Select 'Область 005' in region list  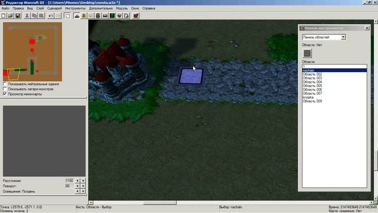pos(335,86)
